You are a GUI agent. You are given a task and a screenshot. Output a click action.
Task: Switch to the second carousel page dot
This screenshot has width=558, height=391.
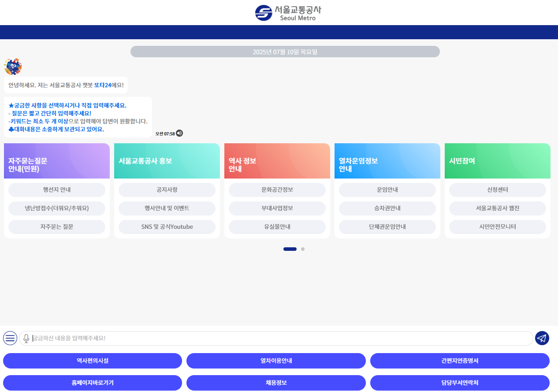coord(303,249)
